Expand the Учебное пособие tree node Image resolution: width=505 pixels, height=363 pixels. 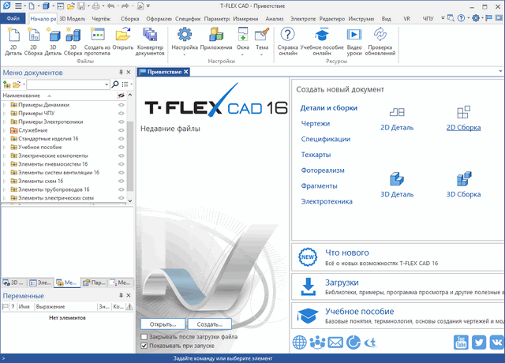pos(5,148)
